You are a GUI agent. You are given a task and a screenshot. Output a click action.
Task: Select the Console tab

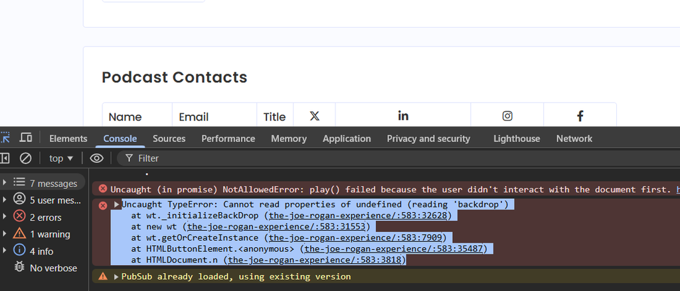click(x=120, y=139)
